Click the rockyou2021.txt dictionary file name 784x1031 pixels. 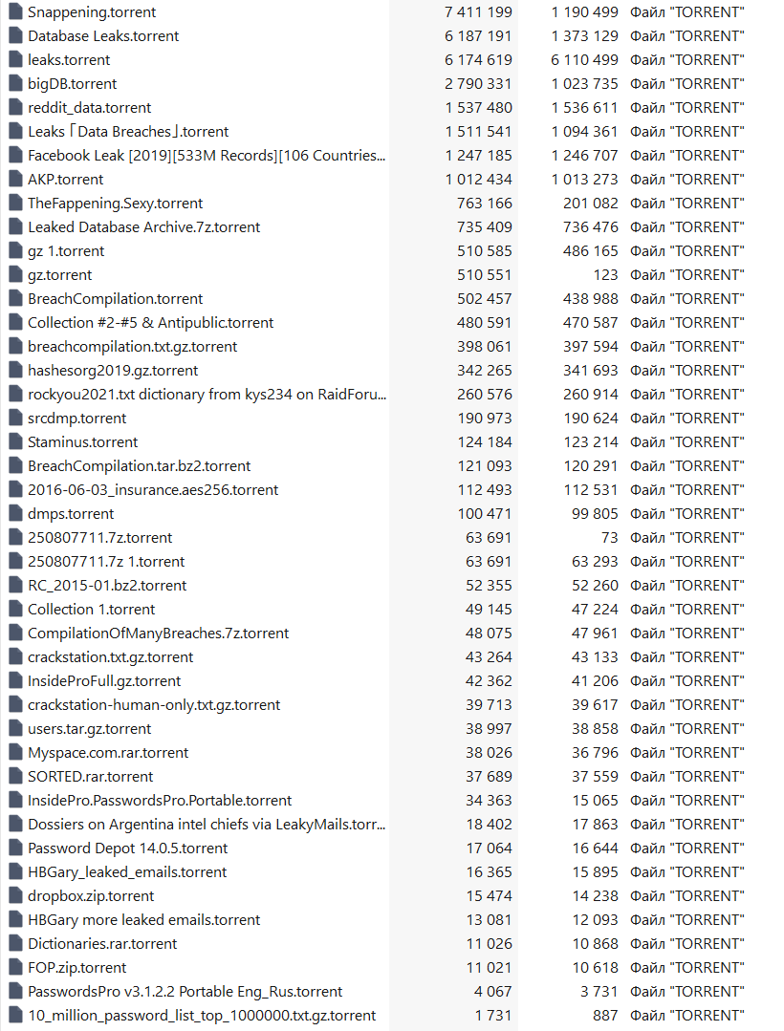click(x=207, y=395)
